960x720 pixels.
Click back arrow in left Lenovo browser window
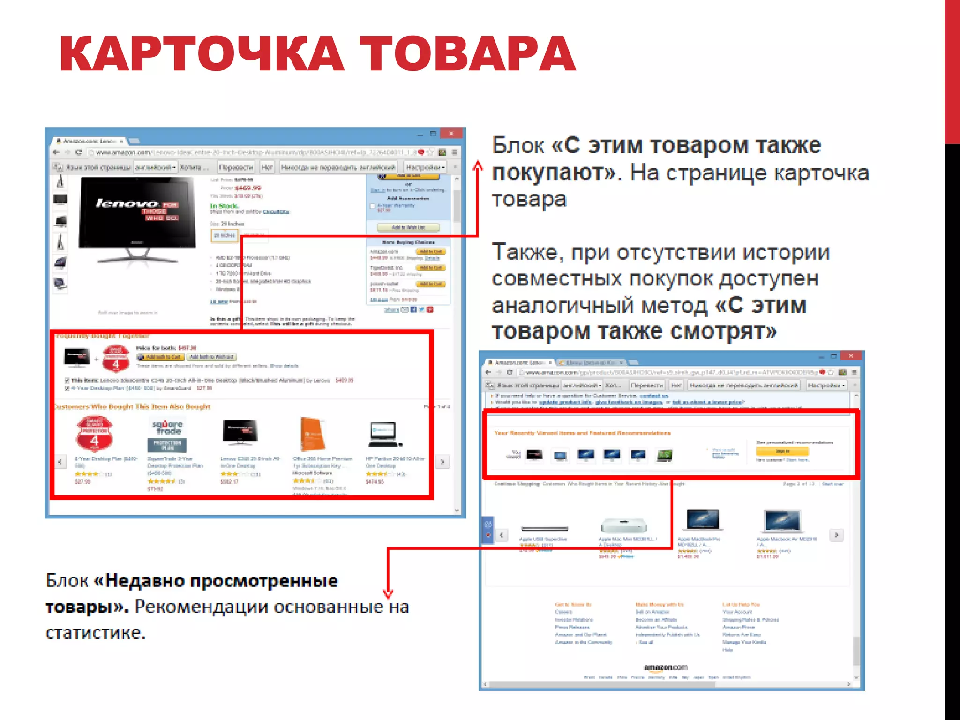click(x=56, y=152)
